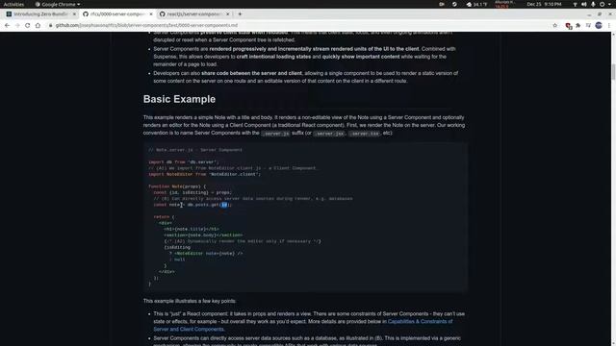Bookmark this page with the star

click(554, 26)
